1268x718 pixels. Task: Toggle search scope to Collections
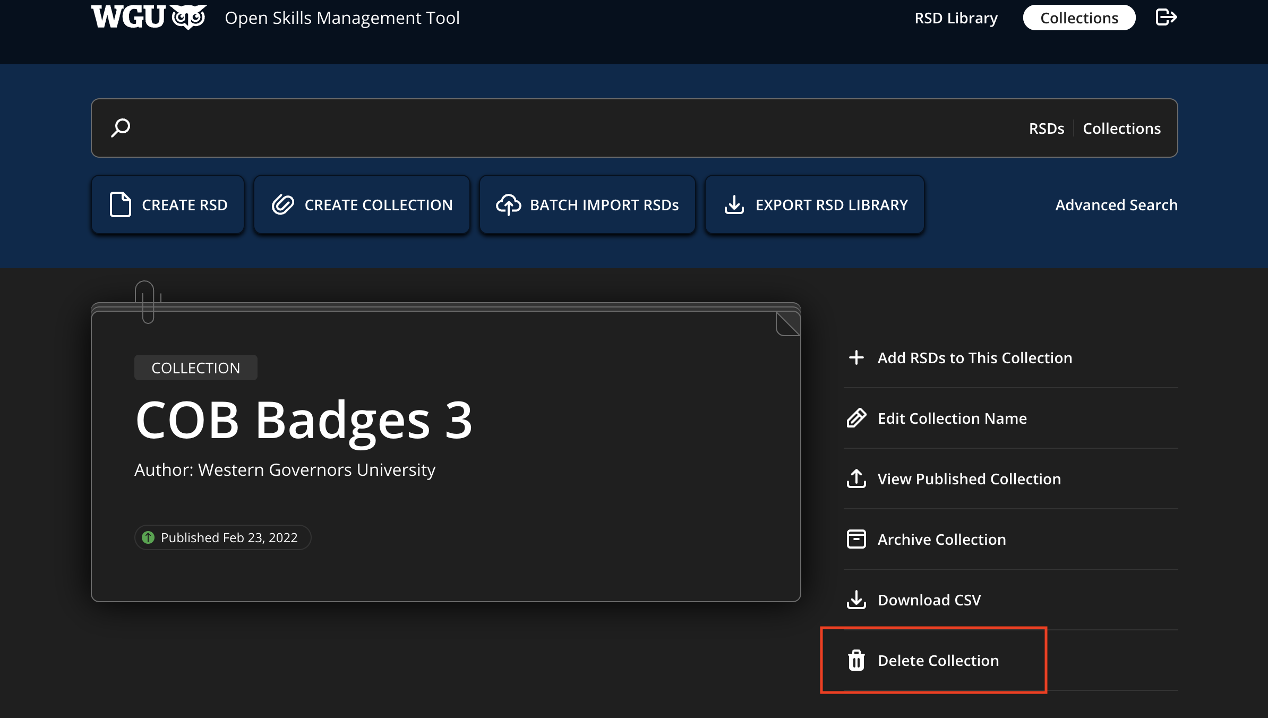[1121, 129]
